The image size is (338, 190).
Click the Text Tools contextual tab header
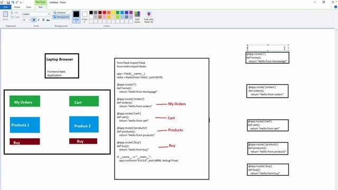coord(41,2)
